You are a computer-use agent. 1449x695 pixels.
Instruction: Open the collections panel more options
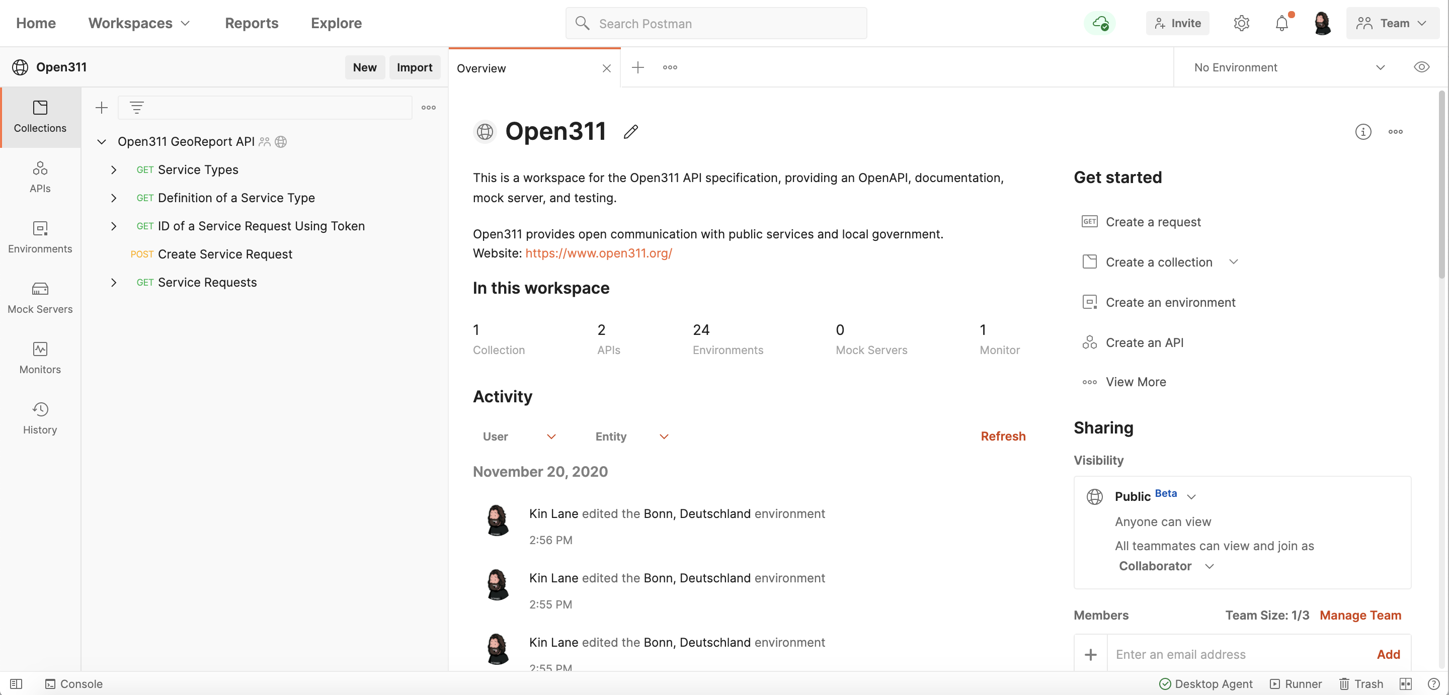point(429,108)
